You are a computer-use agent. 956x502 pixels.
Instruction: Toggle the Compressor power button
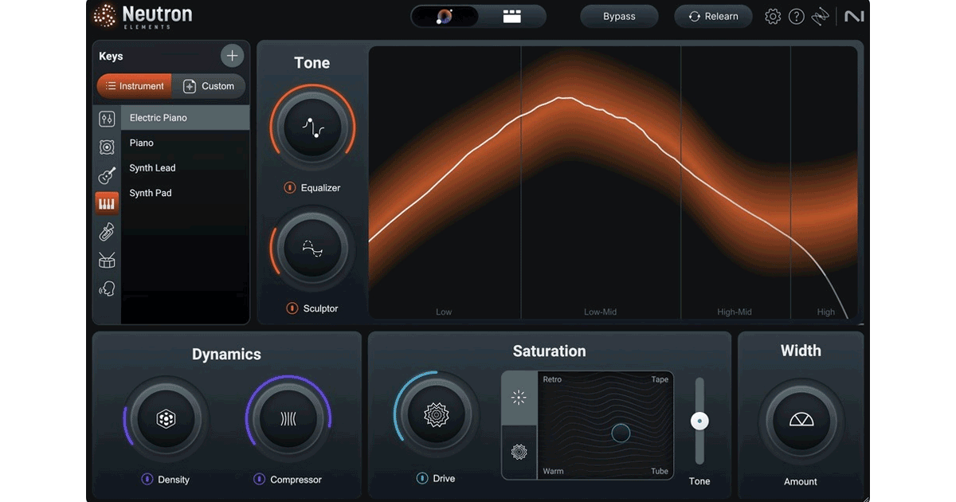point(259,480)
